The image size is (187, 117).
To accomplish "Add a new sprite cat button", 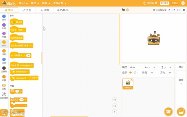I will [x=168, y=112].
